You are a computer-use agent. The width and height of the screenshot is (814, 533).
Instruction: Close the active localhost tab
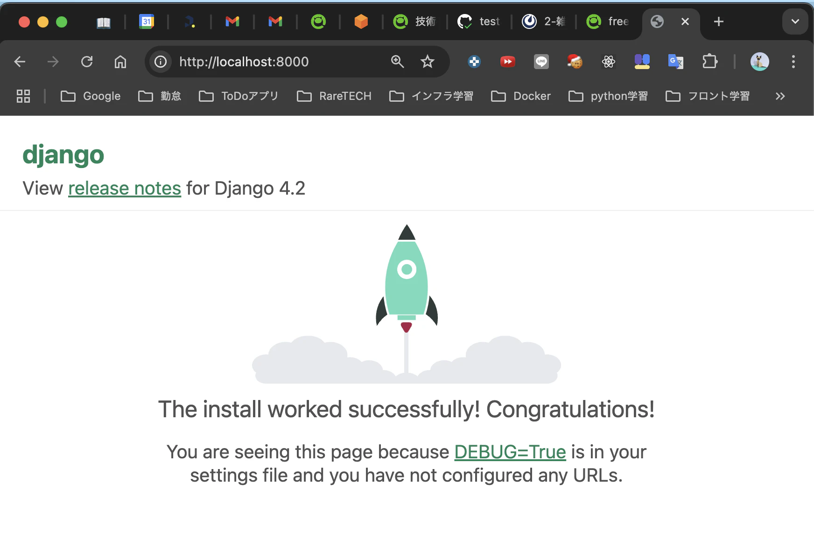pos(685,21)
